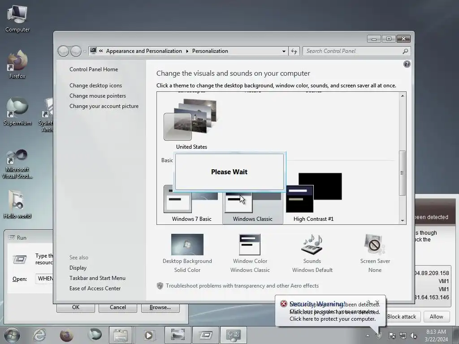This screenshot has width=459, height=344.
Task: Go to Control Panel Home
Action: pyautogui.click(x=94, y=69)
